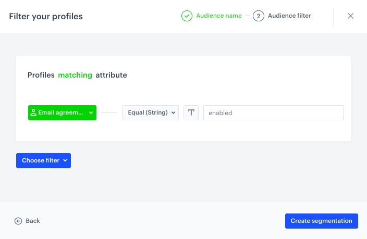Toggle the green "matching" condition word
This screenshot has height=239, width=367.
pos(75,75)
